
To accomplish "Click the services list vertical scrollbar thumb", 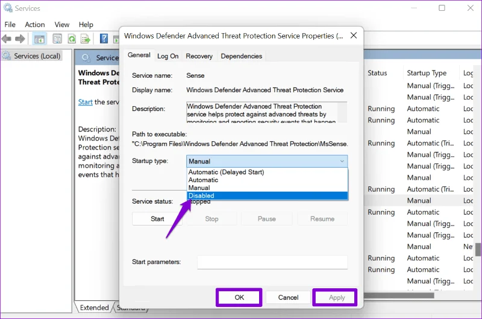I will 478,249.
